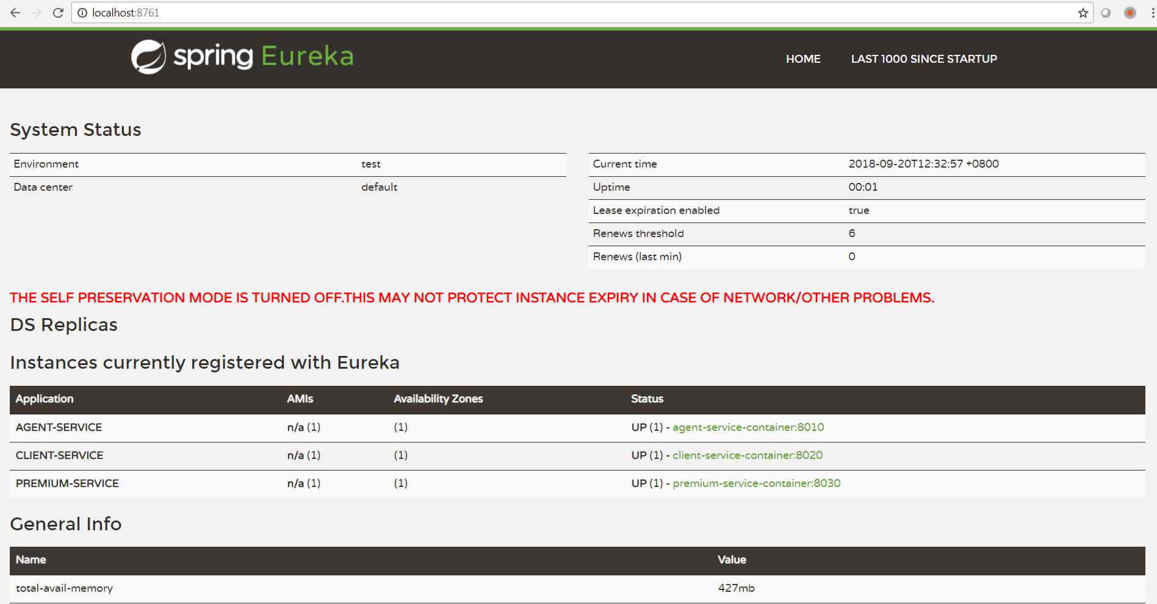
Task: Select 'UP (1)' status of PREMIUM-SERVICE
Action: 647,483
